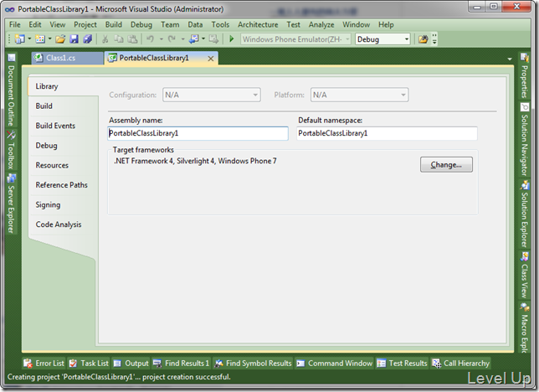Show the Output panel
Viewport: 539px width, 392px height.
[x=131, y=363]
